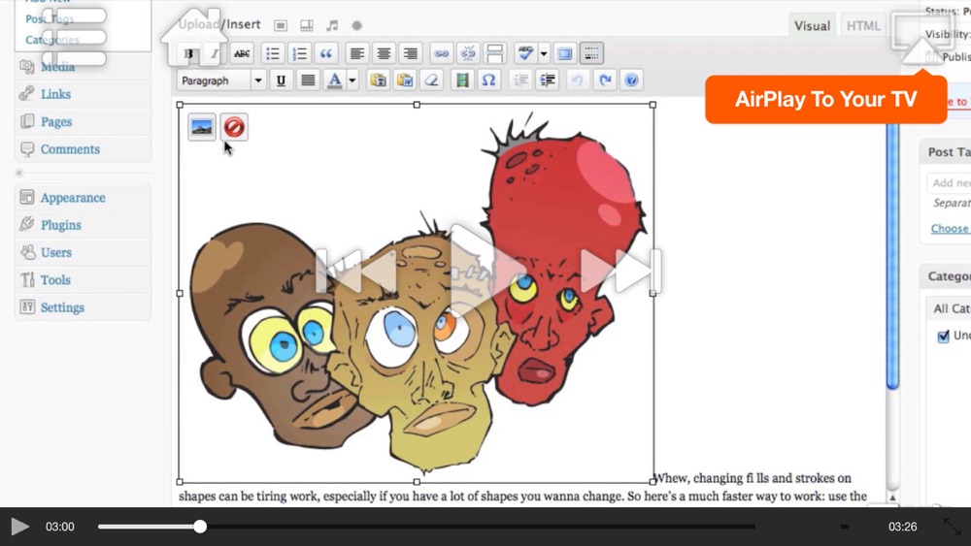The height and width of the screenshot is (546, 971).
Task: Click the Add Audio music note icon
Action: [x=332, y=25]
